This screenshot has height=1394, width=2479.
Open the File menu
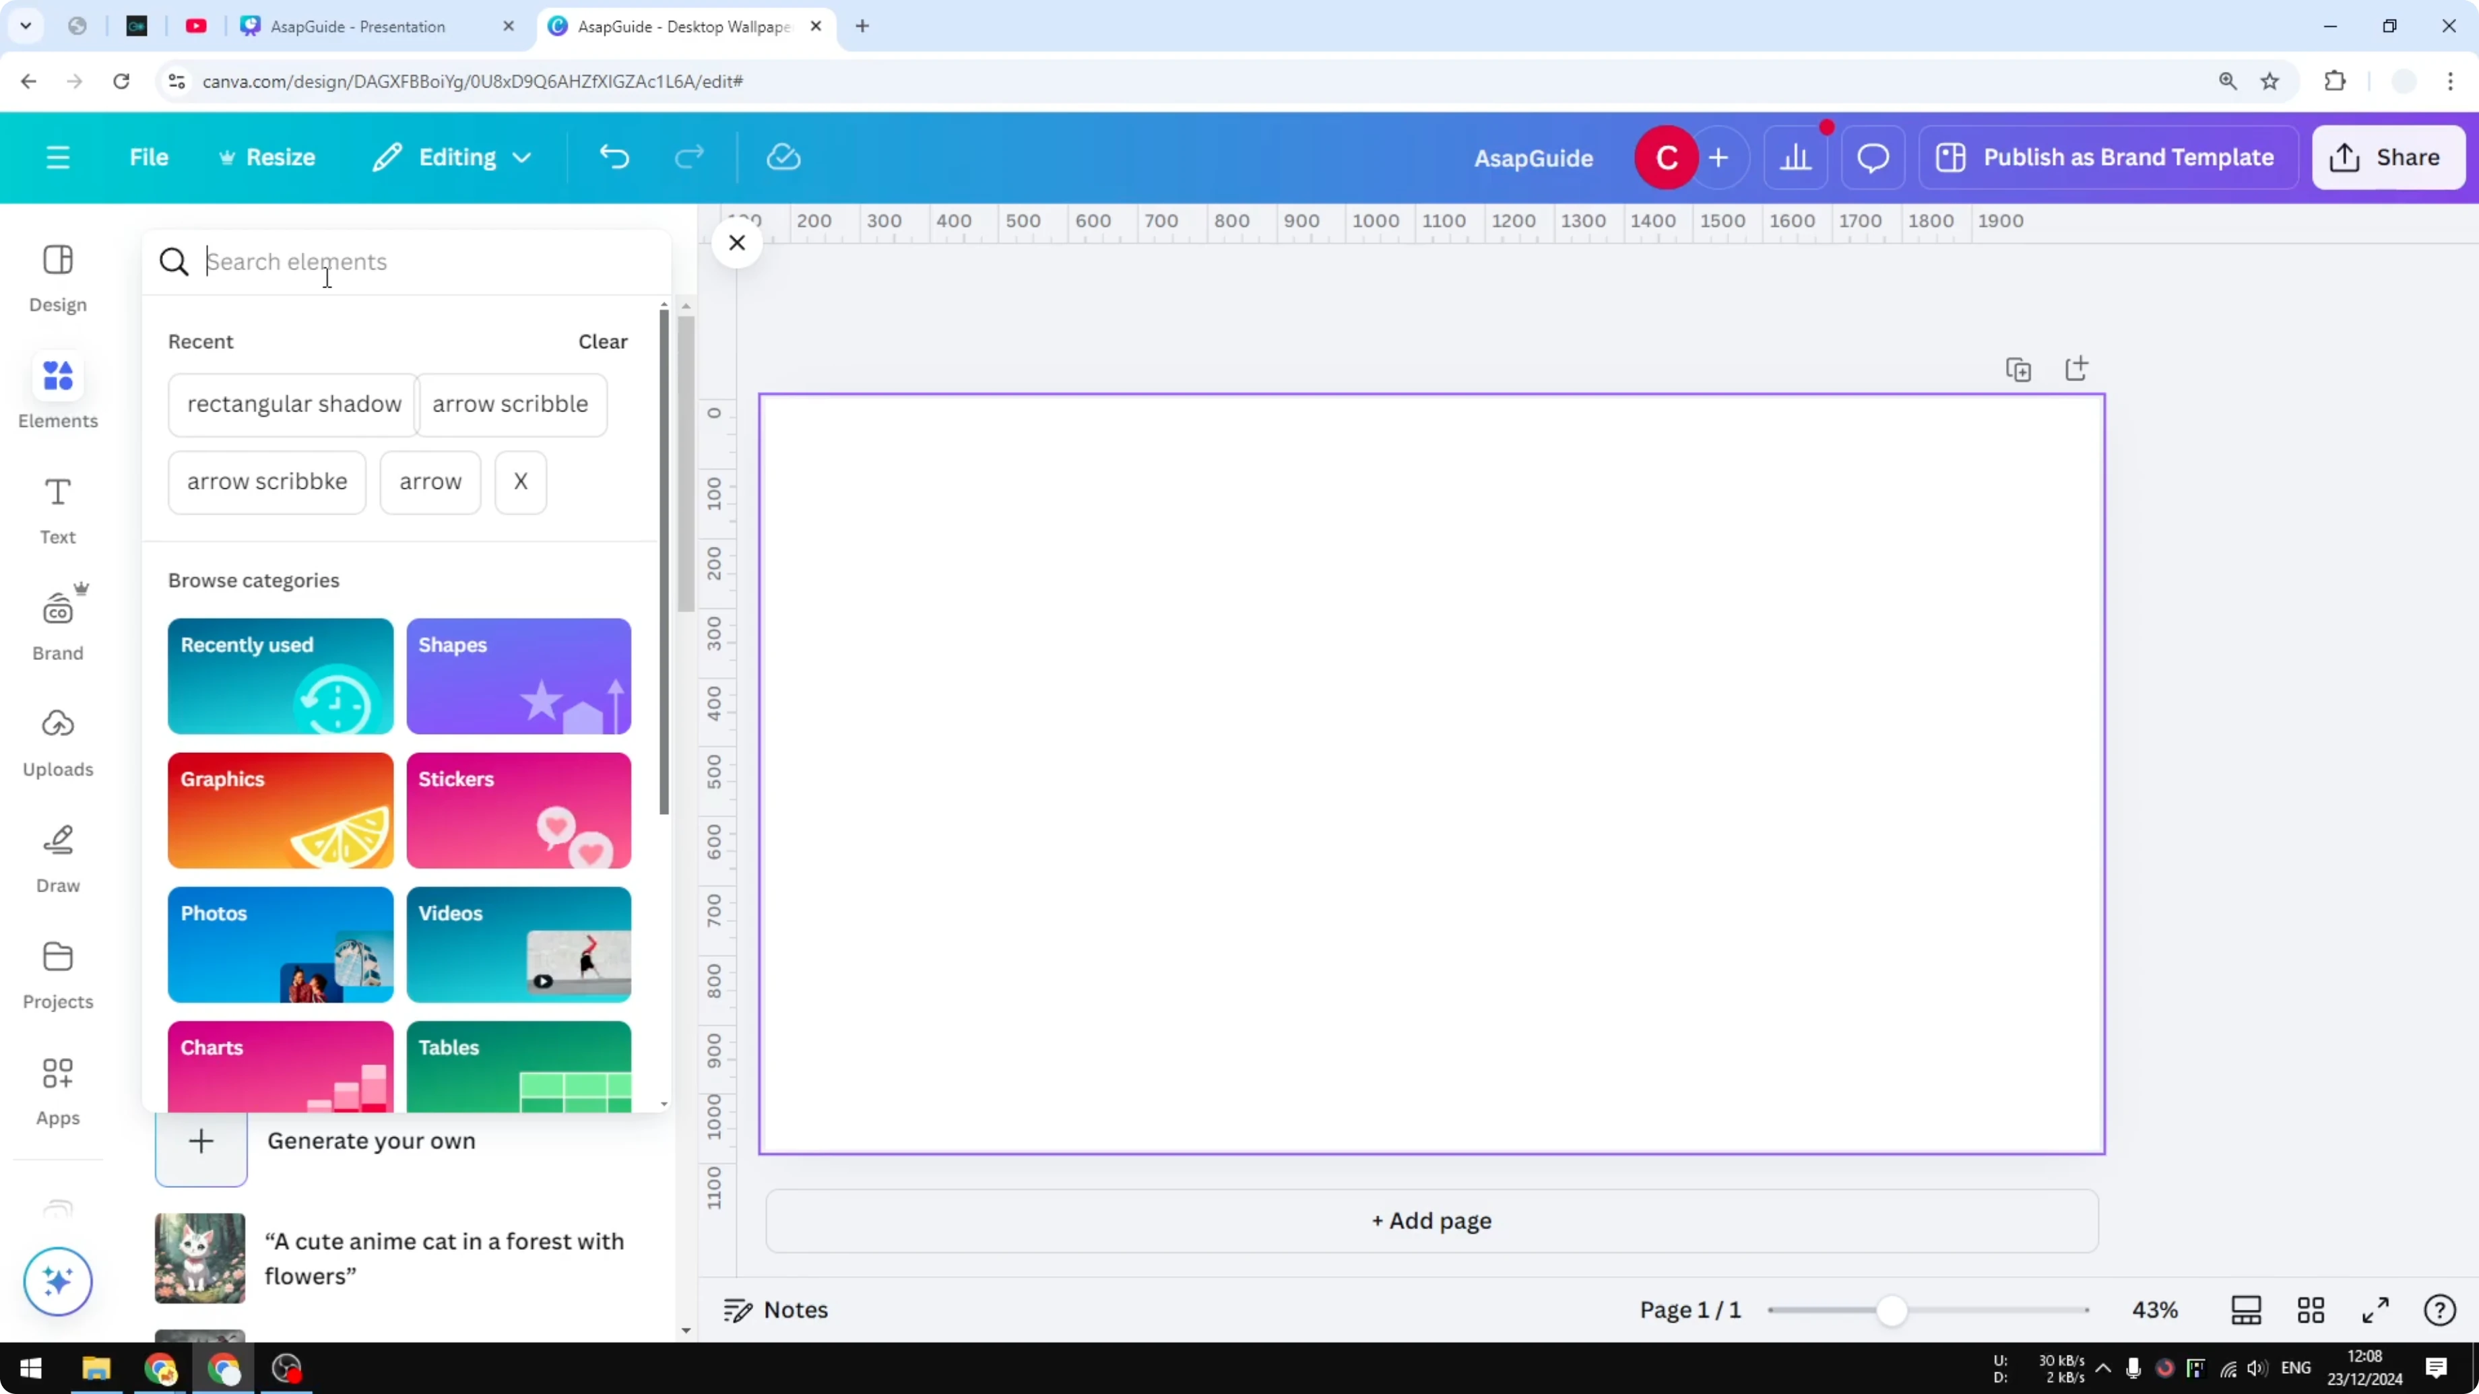click(x=149, y=157)
